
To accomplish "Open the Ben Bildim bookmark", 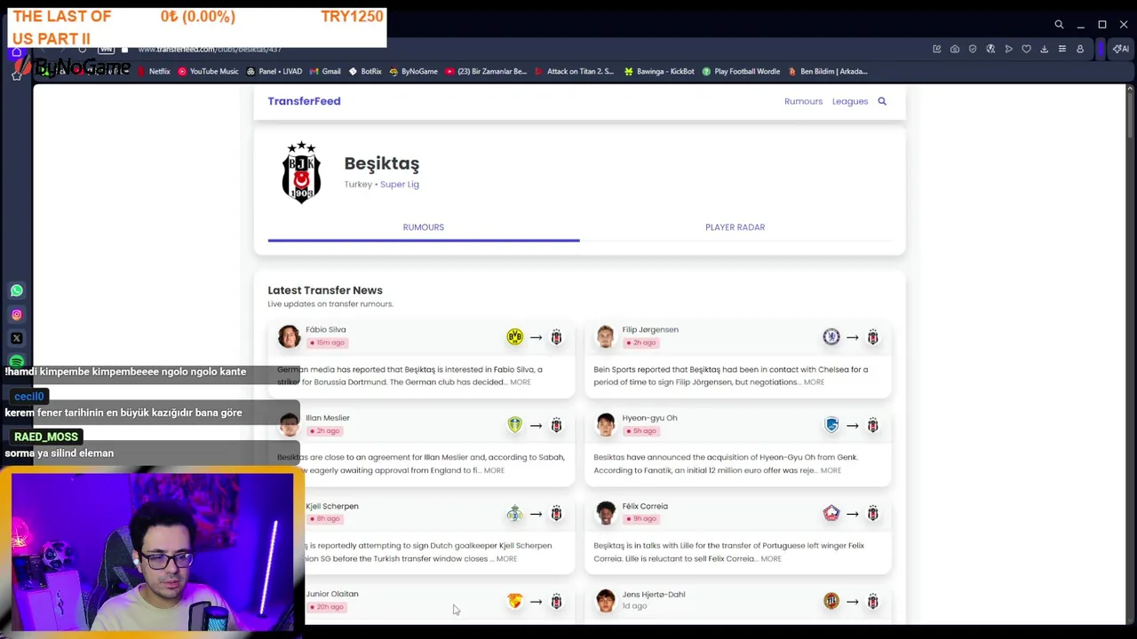I will click(828, 72).
